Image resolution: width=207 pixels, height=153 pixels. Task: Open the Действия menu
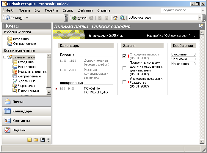(85, 10)
